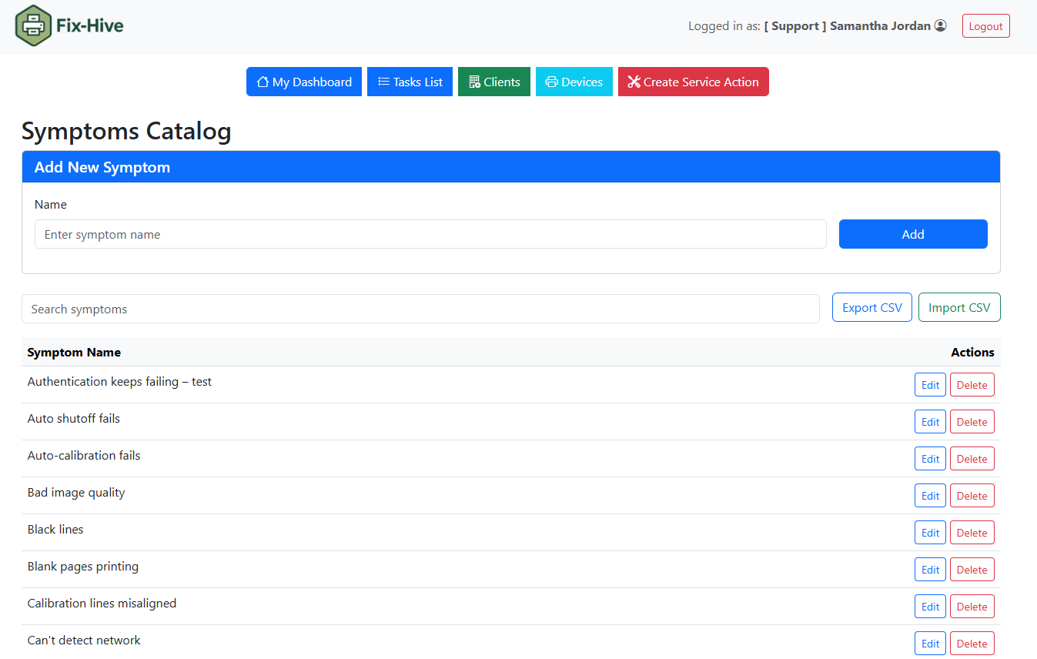Click the list icon on Tasks List

(383, 82)
